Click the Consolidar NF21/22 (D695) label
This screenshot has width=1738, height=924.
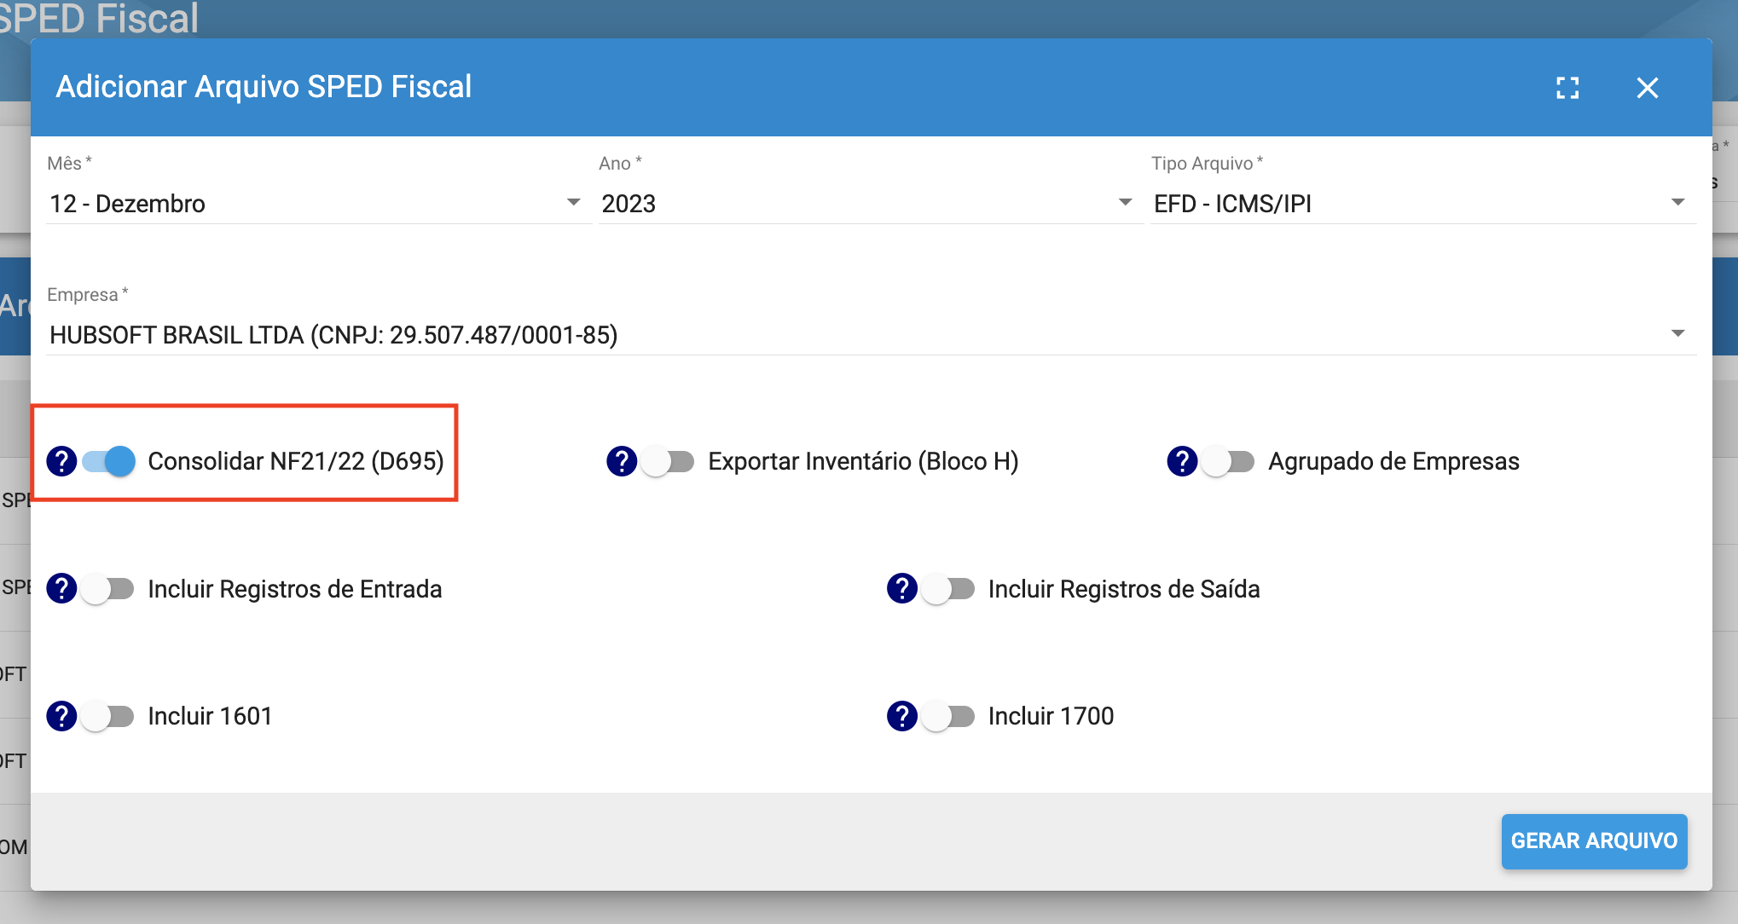click(x=296, y=461)
